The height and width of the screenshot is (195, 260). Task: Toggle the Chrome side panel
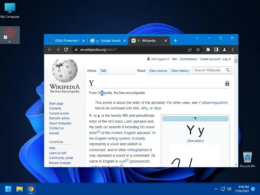point(216,50)
